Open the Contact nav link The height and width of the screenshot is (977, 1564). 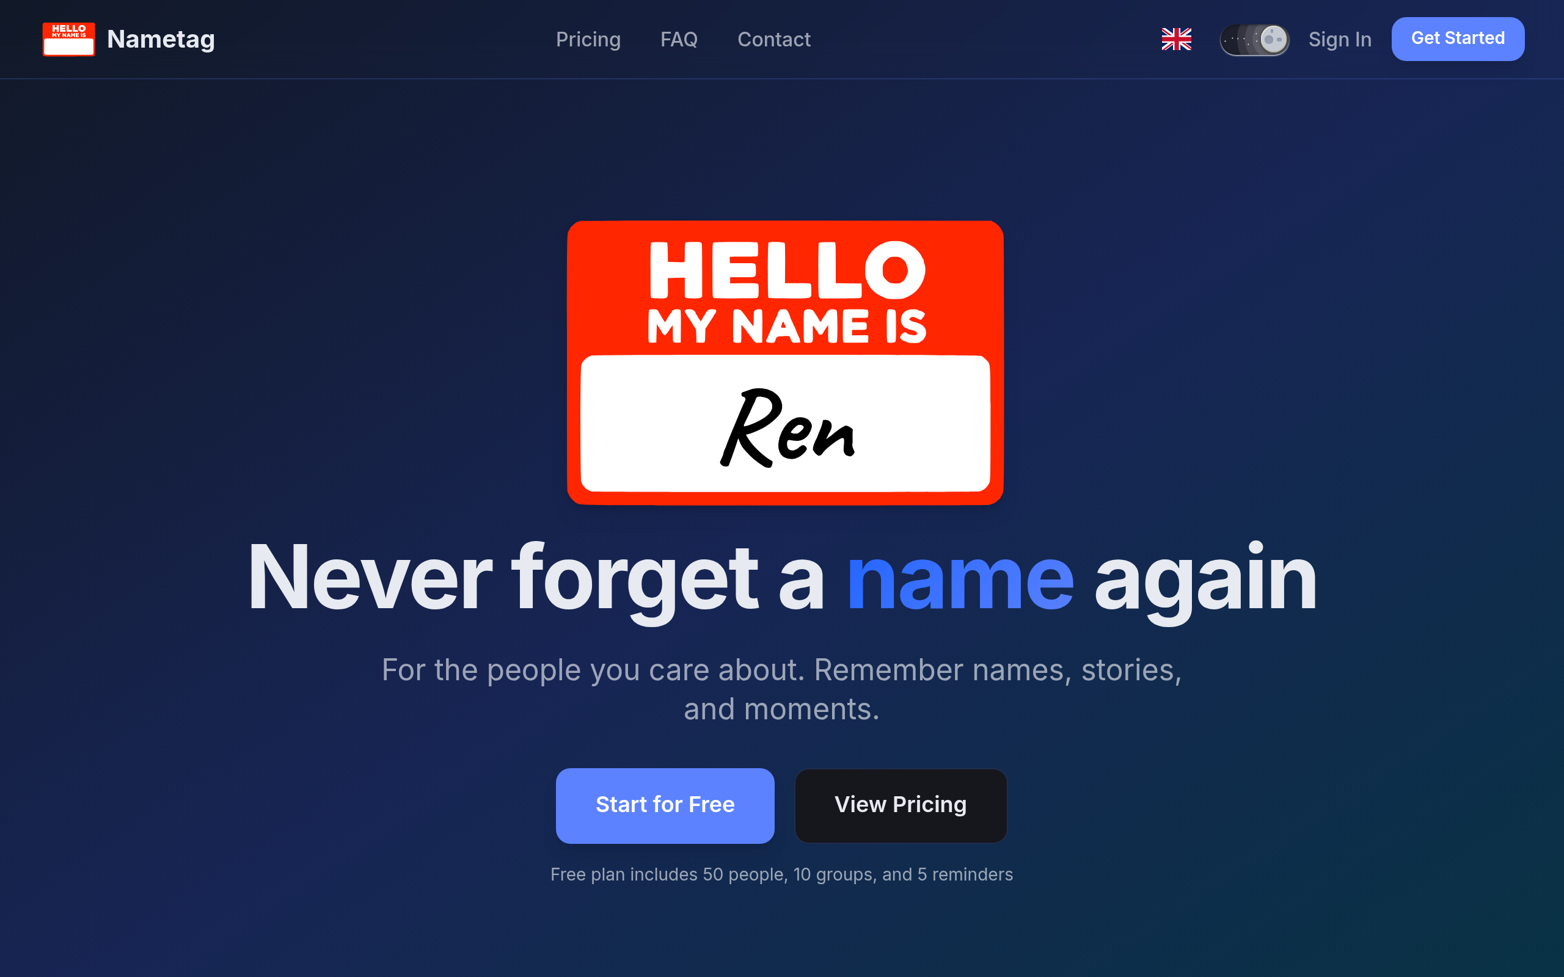(x=773, y=40)
